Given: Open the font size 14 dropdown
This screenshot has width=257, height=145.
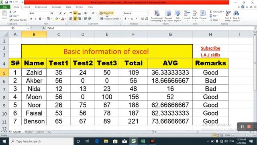Looking at the screenshot, I should (57, 13).
